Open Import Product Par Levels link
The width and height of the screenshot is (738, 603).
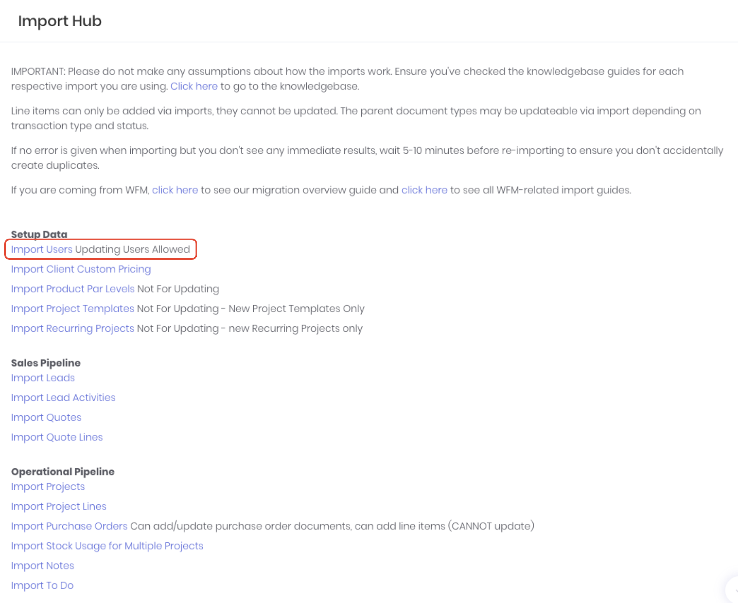[x=73, y=289]
